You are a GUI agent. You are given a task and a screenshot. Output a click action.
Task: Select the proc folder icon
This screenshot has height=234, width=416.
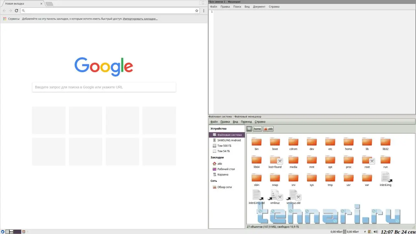click(x=348, y=160)
